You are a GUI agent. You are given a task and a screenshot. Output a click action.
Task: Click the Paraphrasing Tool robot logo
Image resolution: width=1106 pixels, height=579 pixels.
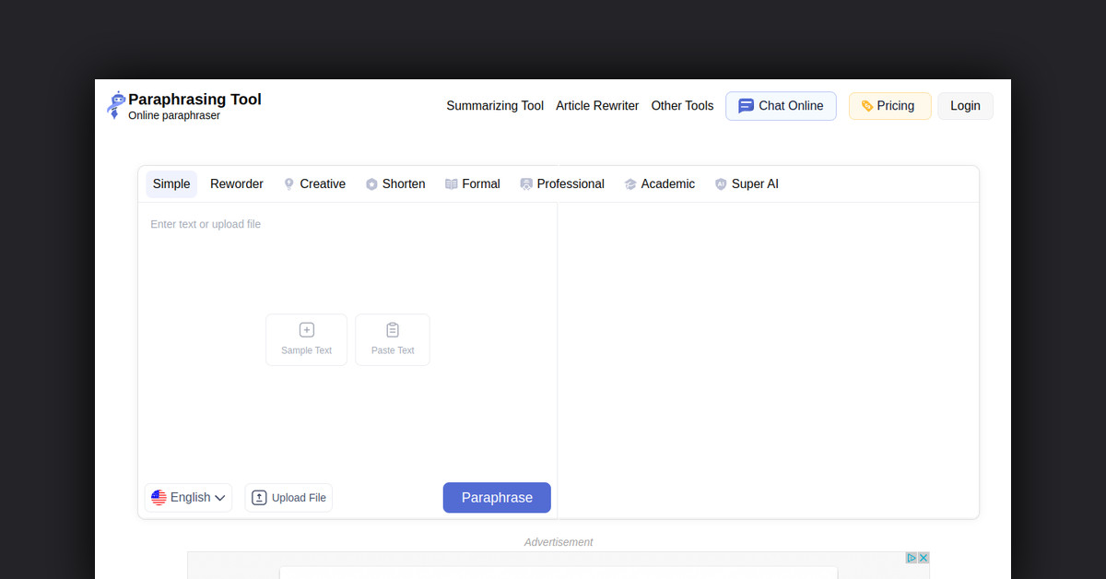click(x=115, y=105)
